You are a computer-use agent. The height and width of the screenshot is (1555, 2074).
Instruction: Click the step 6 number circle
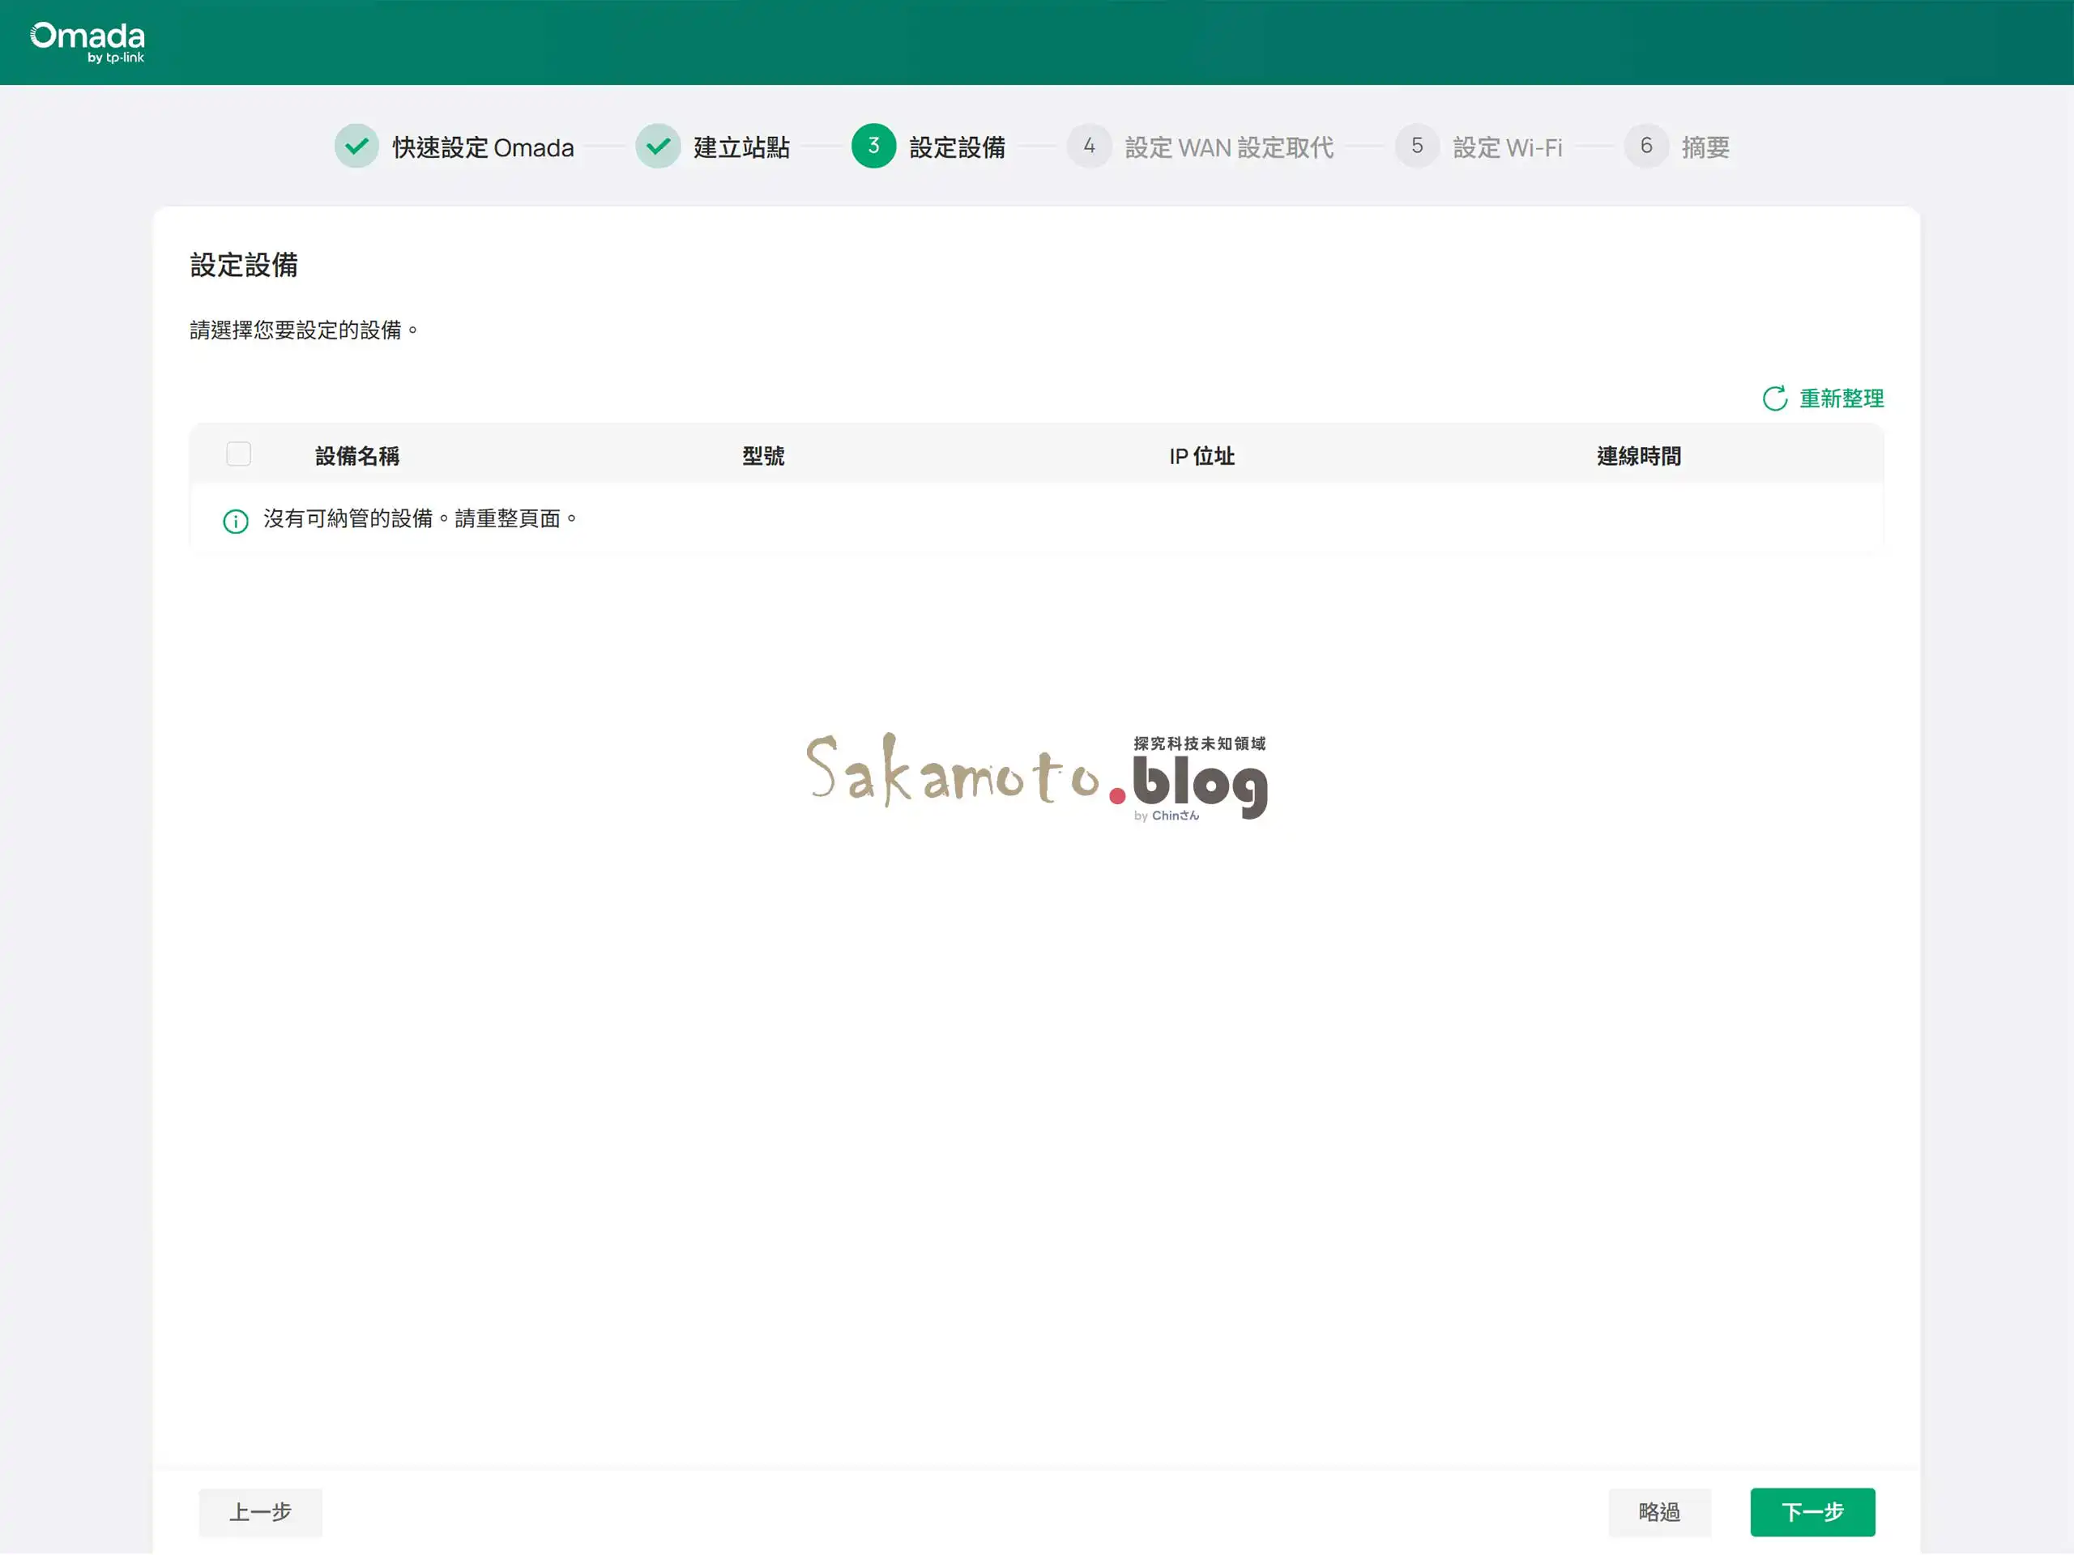[1645, 147]
